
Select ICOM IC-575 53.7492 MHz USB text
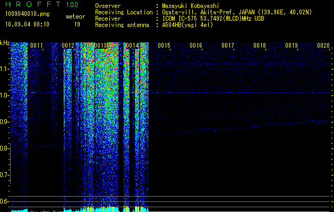(213, 19)
